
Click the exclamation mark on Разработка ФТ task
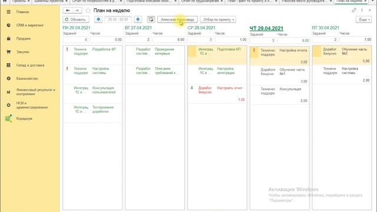click(67, 49)
